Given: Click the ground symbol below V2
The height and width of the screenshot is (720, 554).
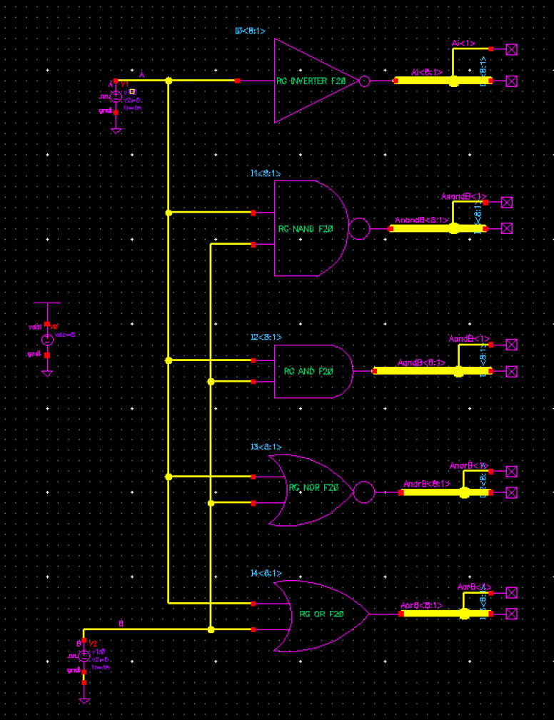Looking at the screenshot, I should pyautogui.click(x=84, y=701).
